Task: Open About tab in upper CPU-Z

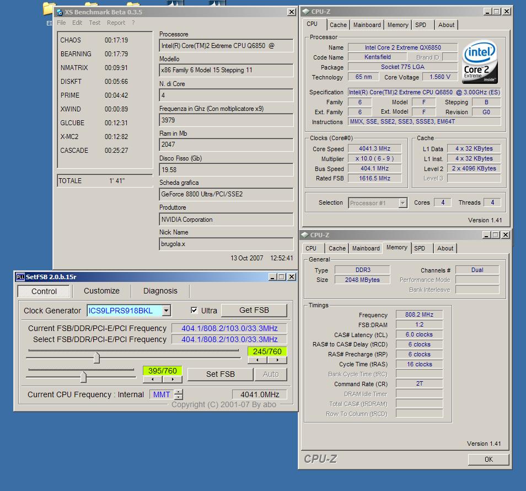Action: click(446, 25)
